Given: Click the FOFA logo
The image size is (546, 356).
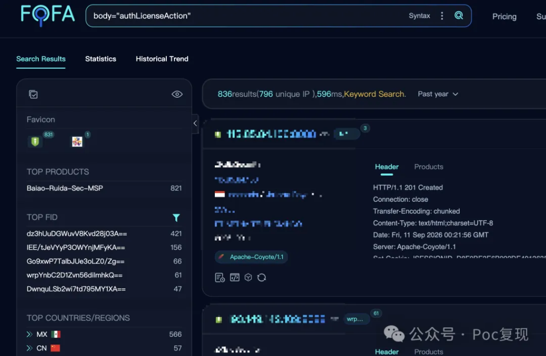Looking at the screenshot, I should [47, 15].
